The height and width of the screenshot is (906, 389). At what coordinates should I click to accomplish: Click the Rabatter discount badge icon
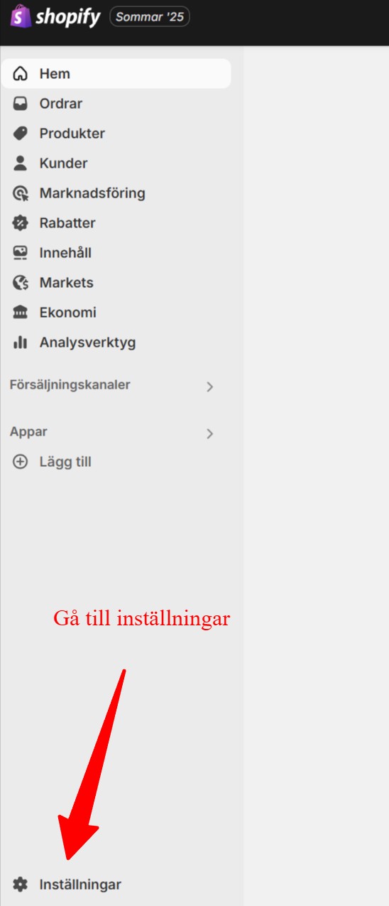[21, 223]
